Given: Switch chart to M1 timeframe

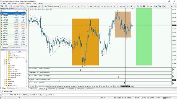Looking at the screenshot, I should [x=99, y=6].
